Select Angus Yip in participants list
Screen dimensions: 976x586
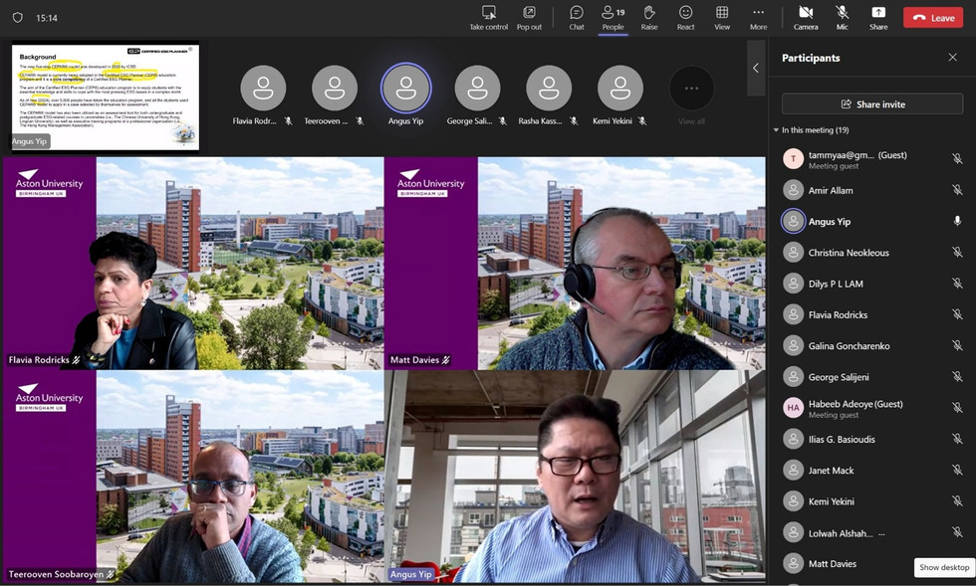pos(830,222)
